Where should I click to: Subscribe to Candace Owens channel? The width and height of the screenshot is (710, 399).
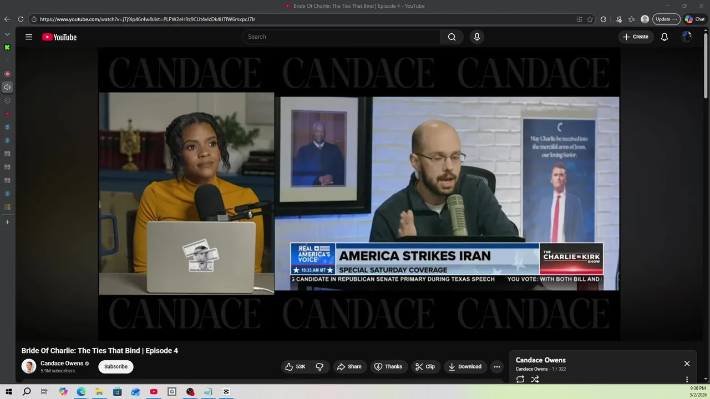pos(116,366)
